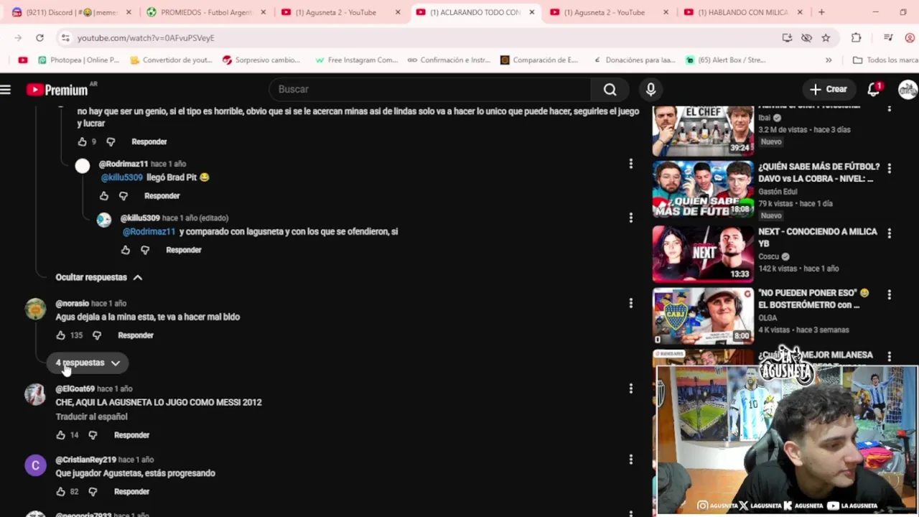The height and width of the screenshot is (517, 919).
Task: Switch to the Discord tab
Action: (x=72, y=12)
